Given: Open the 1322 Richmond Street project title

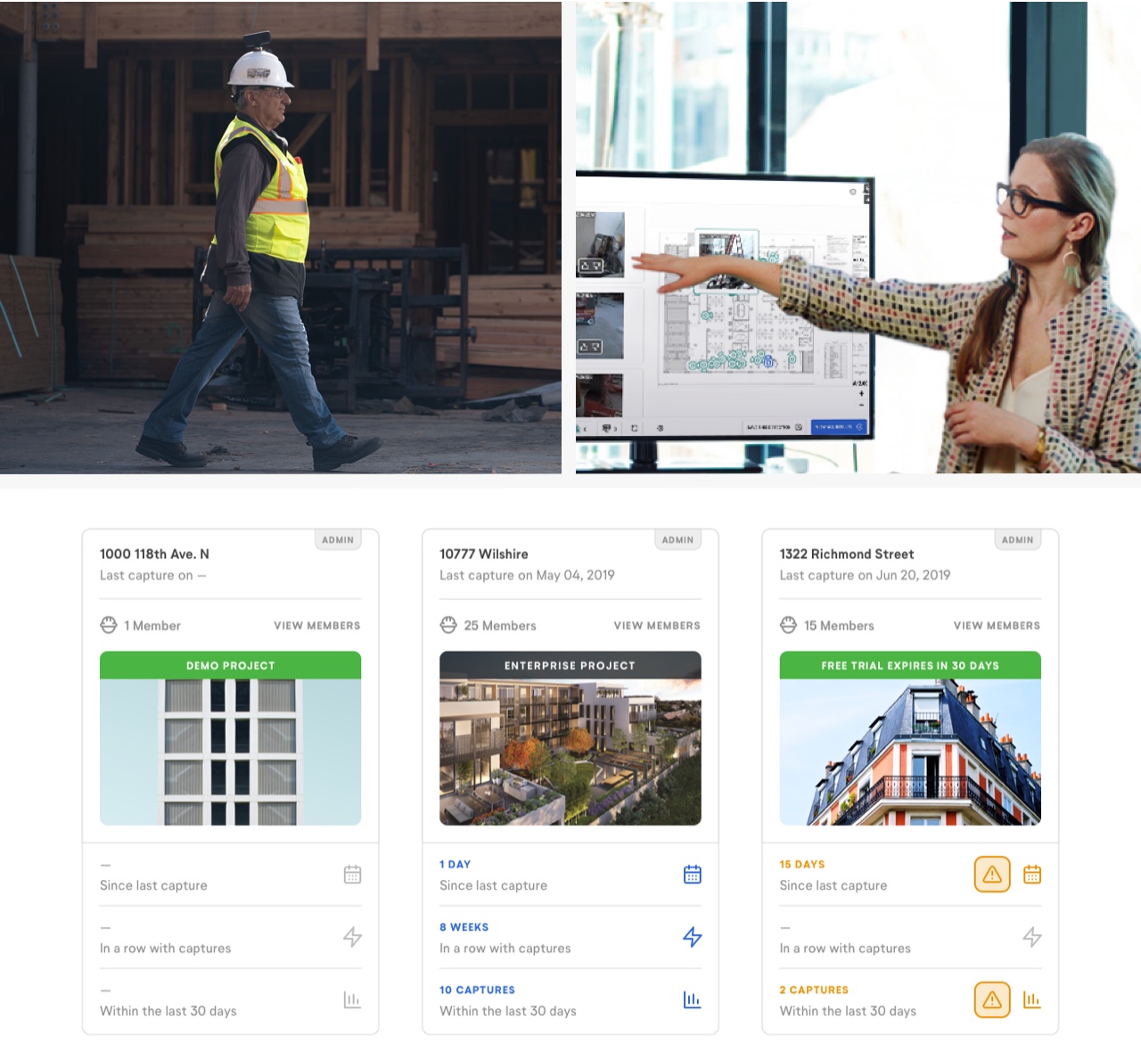Looking at the screenshot, I should tap(846, 554).
